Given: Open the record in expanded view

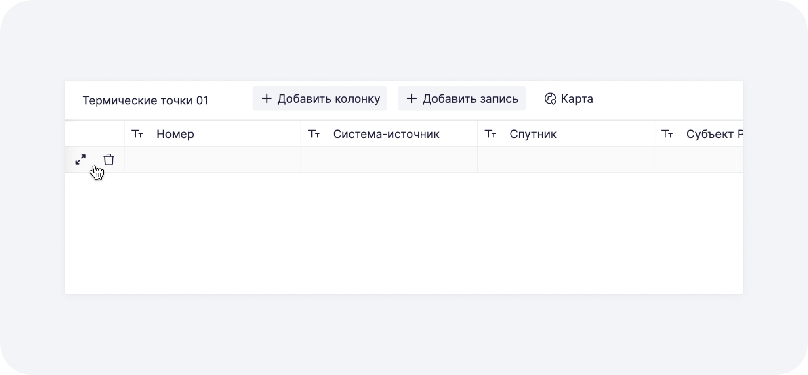Looking at the screenshot, I should click(81, 160).
